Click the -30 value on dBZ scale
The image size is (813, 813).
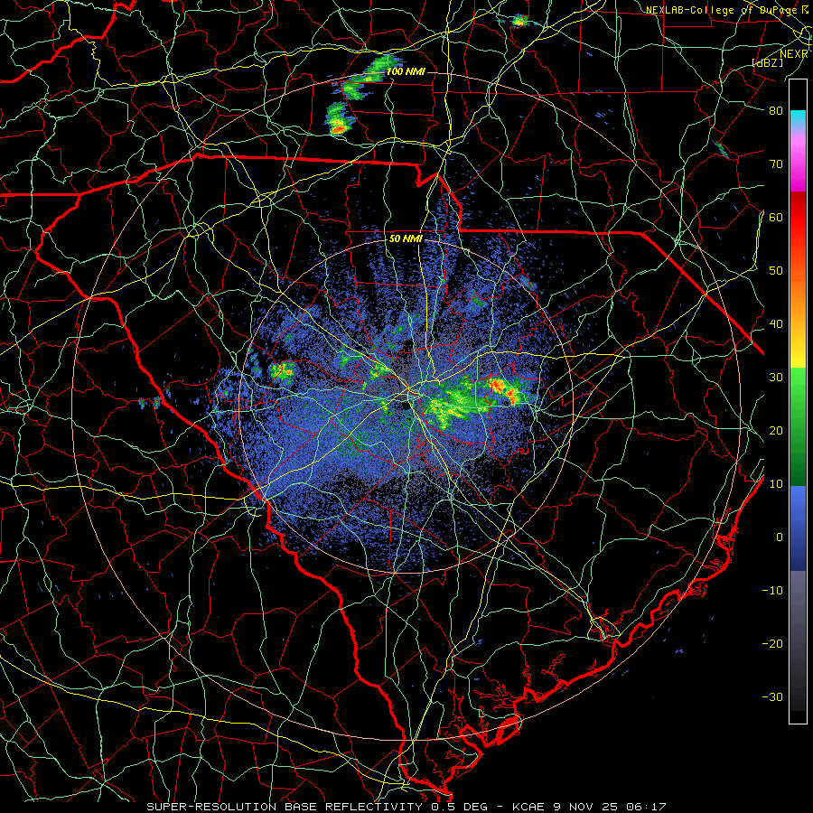(772, 696)
